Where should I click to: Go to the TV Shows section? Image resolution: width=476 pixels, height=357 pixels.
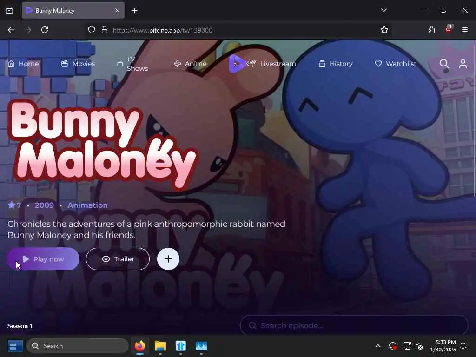[132, 64]
